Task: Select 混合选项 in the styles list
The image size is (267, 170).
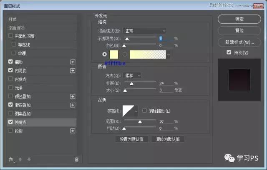Action: (20, 27)
